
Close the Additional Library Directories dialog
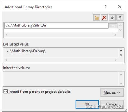point(120,7)
